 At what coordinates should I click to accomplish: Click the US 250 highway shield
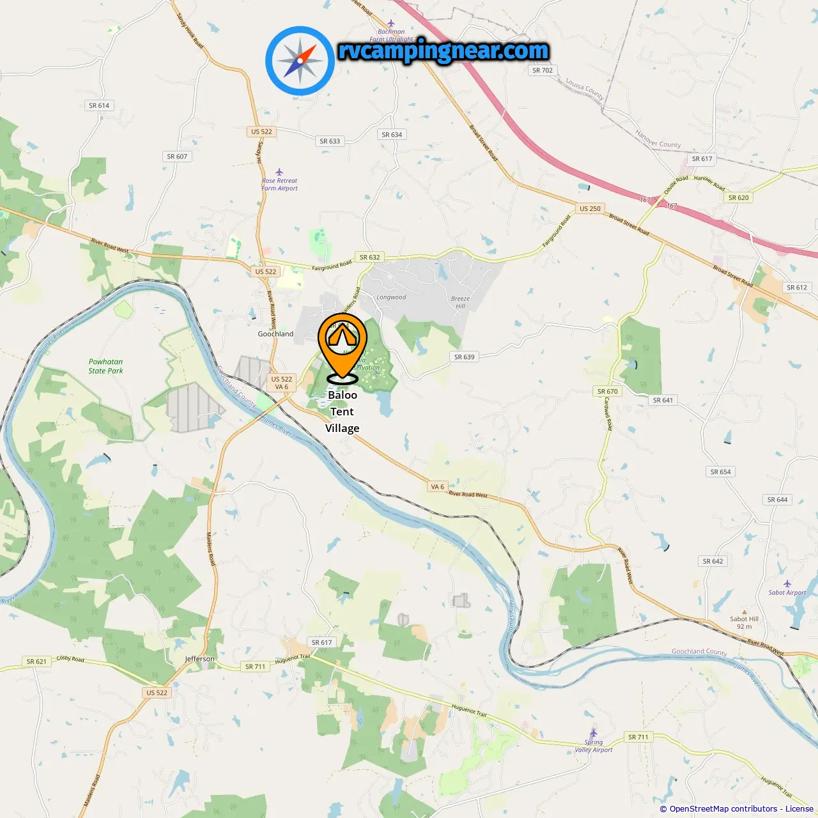click(590, 208)
